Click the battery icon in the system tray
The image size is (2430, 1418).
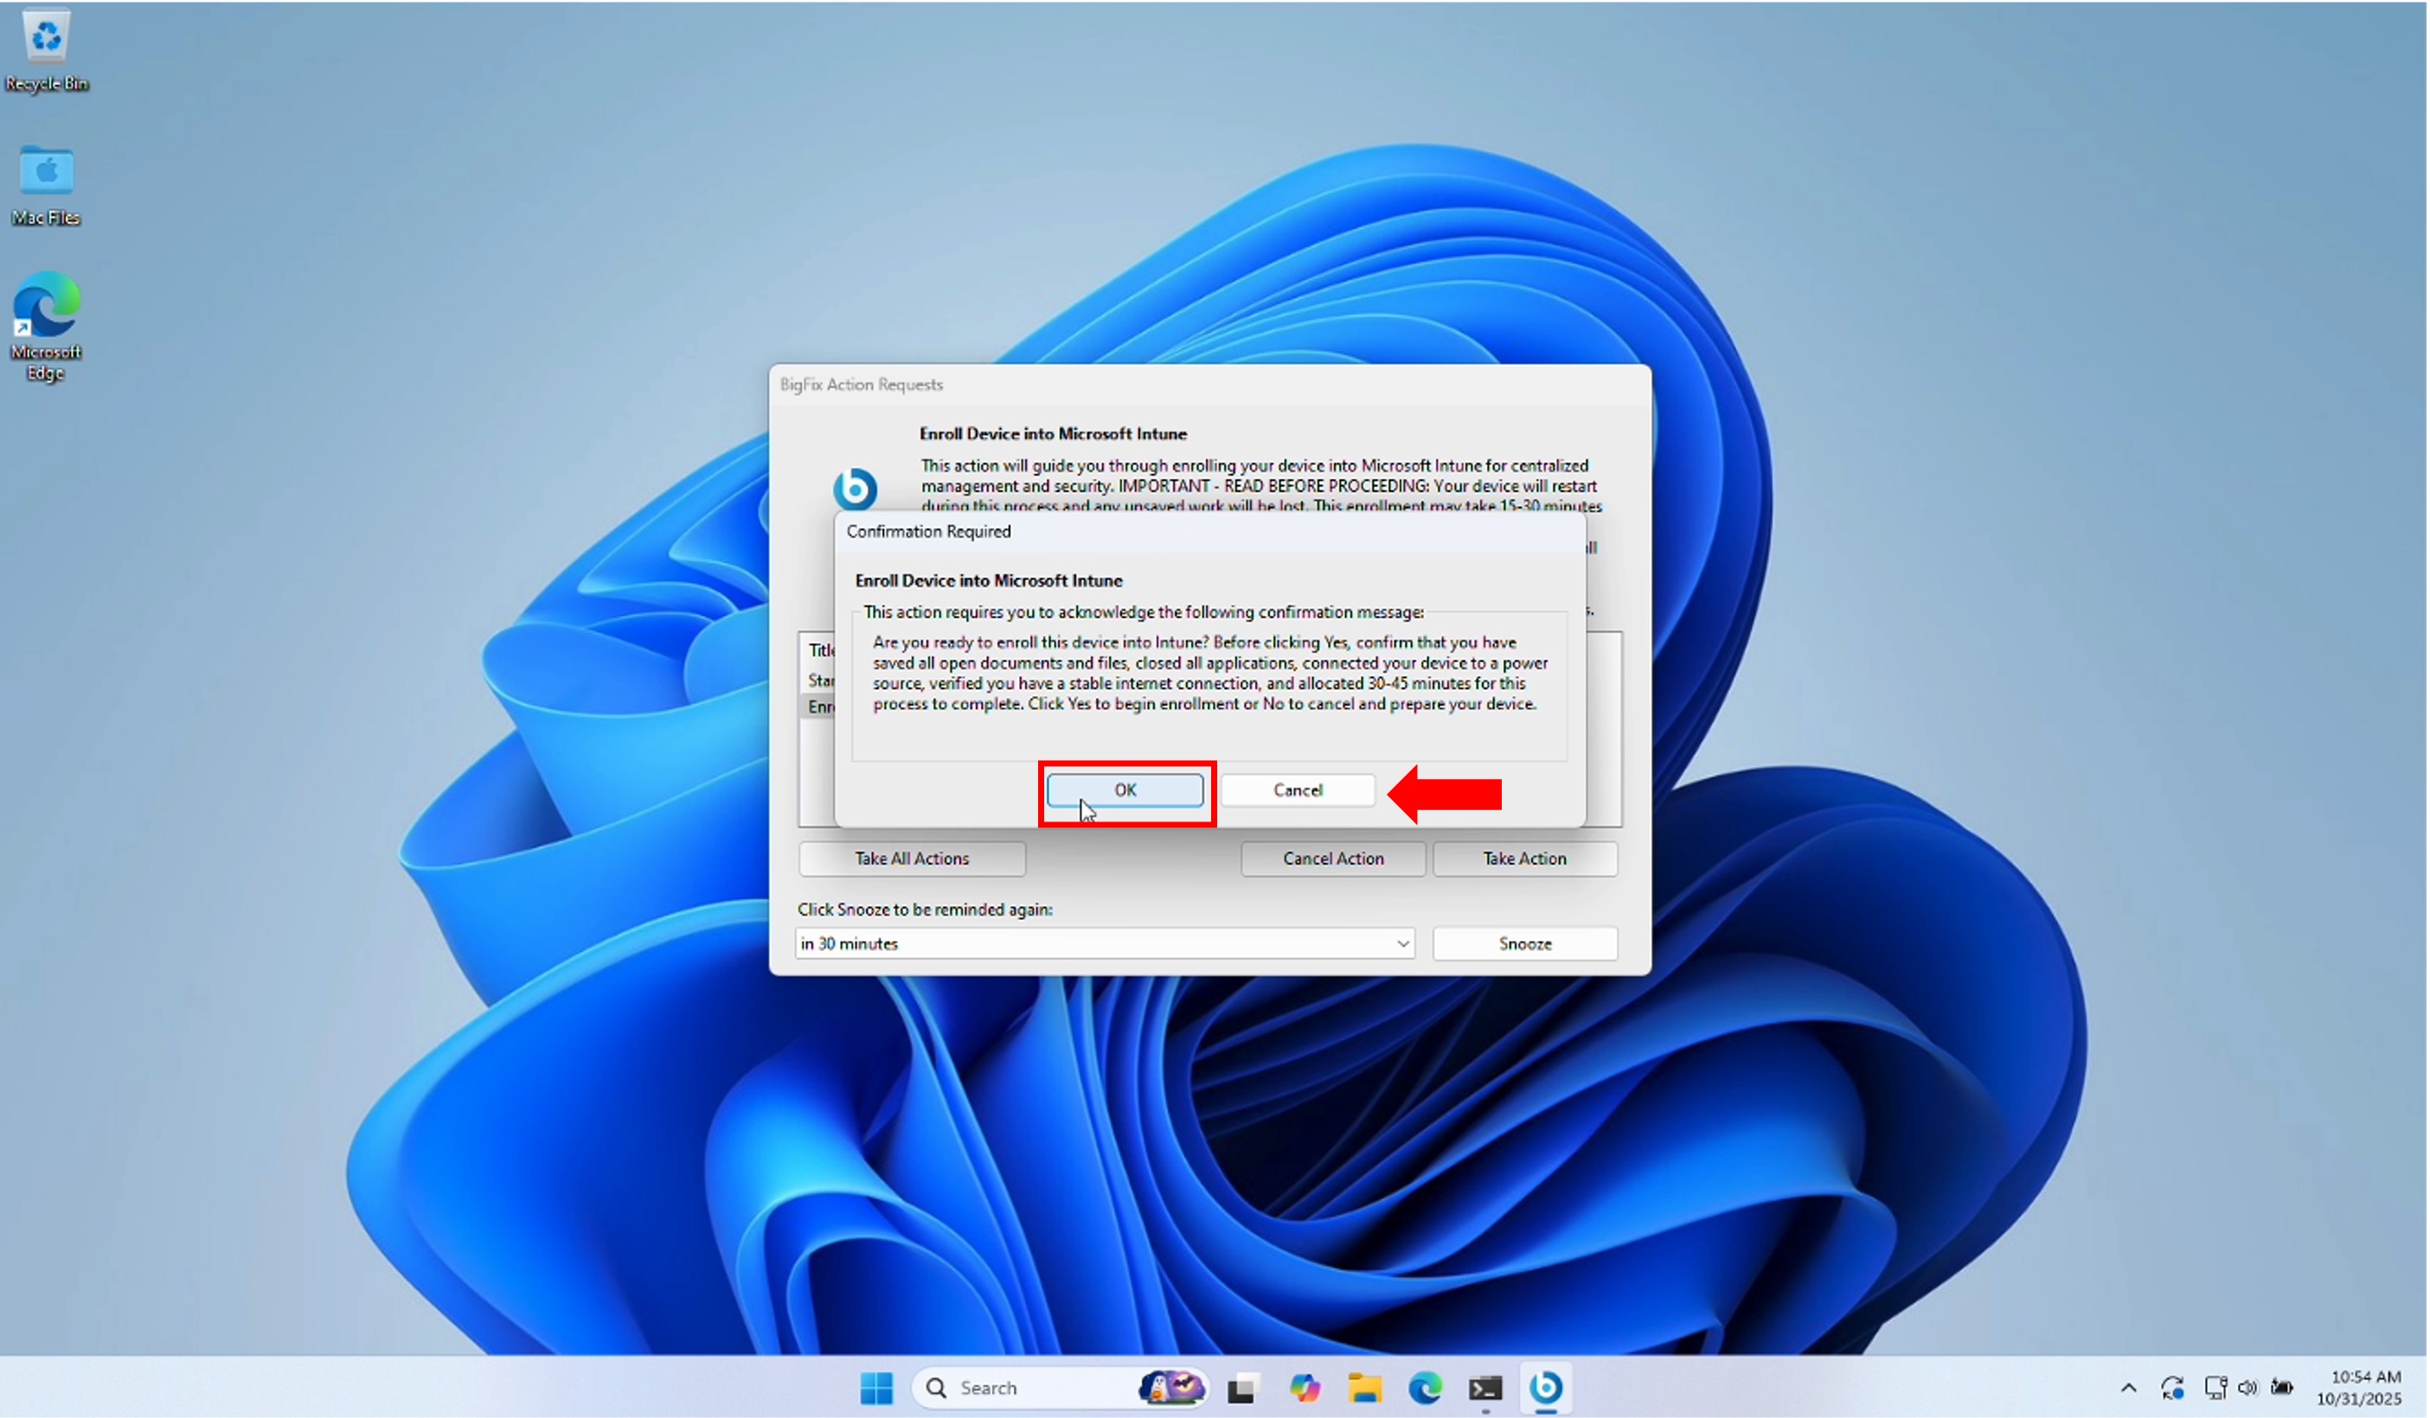pos(2284,1388)
